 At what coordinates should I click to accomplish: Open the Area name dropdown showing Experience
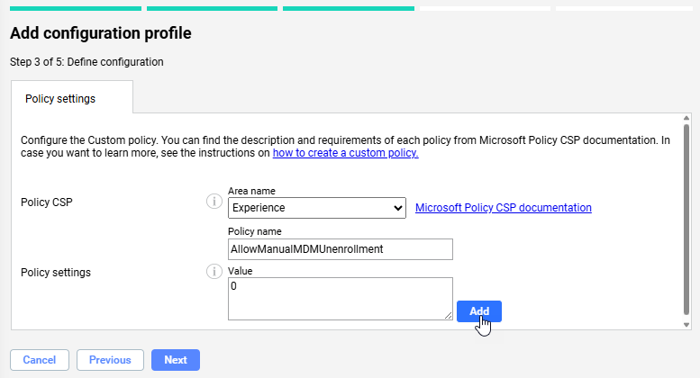click(317, 208)
